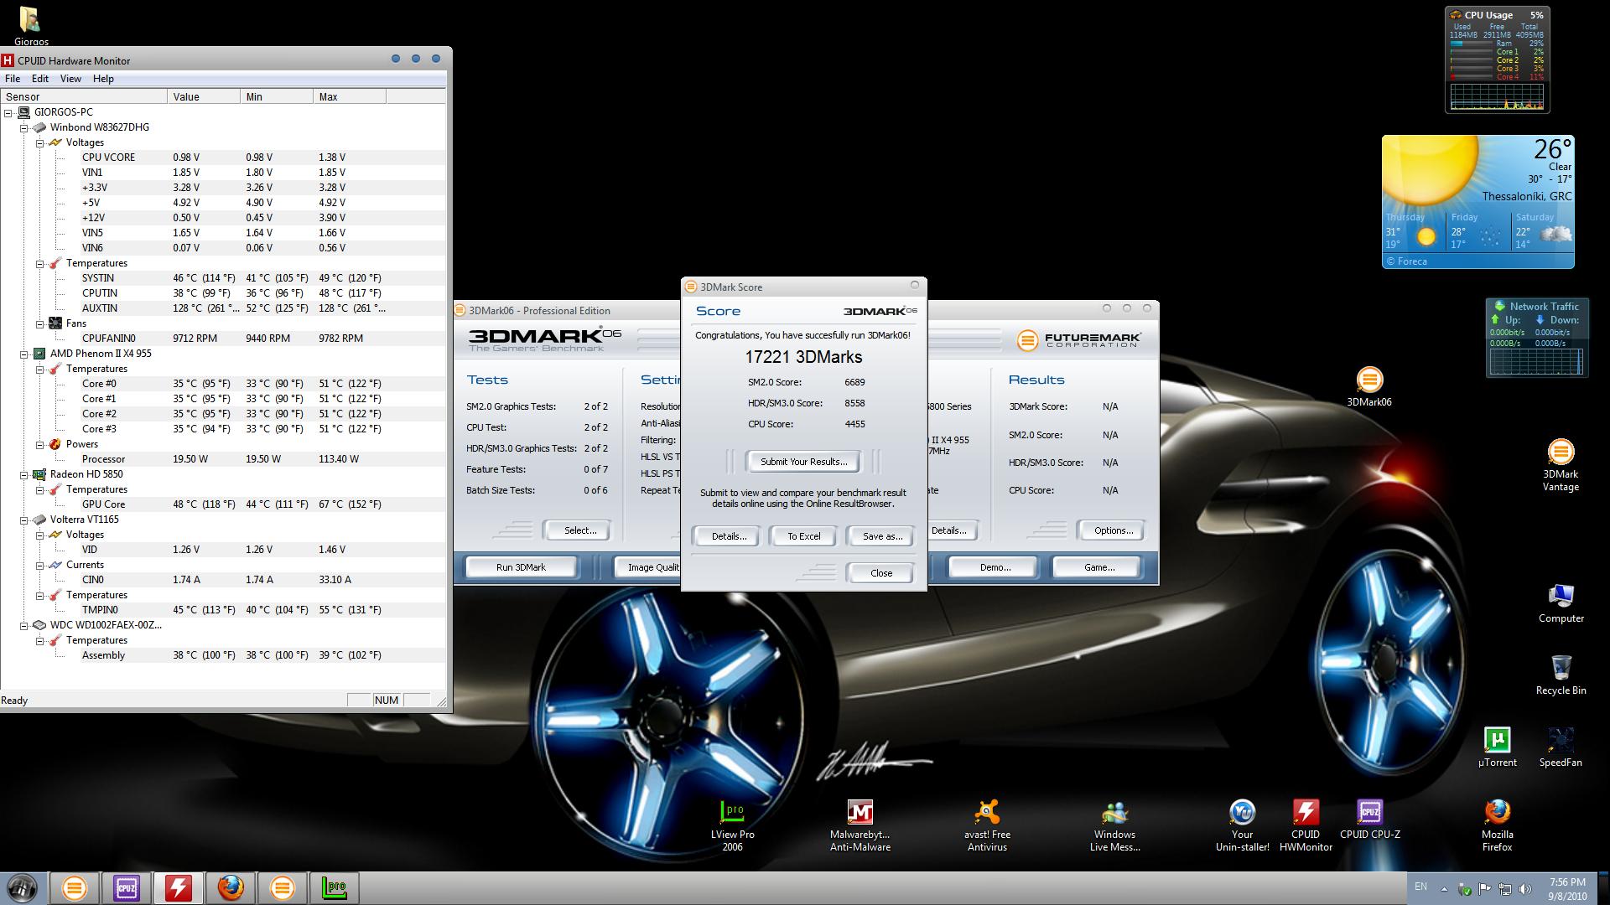Click the first 3DMark taskbar button
The image size is (1610, 905).
75,887
